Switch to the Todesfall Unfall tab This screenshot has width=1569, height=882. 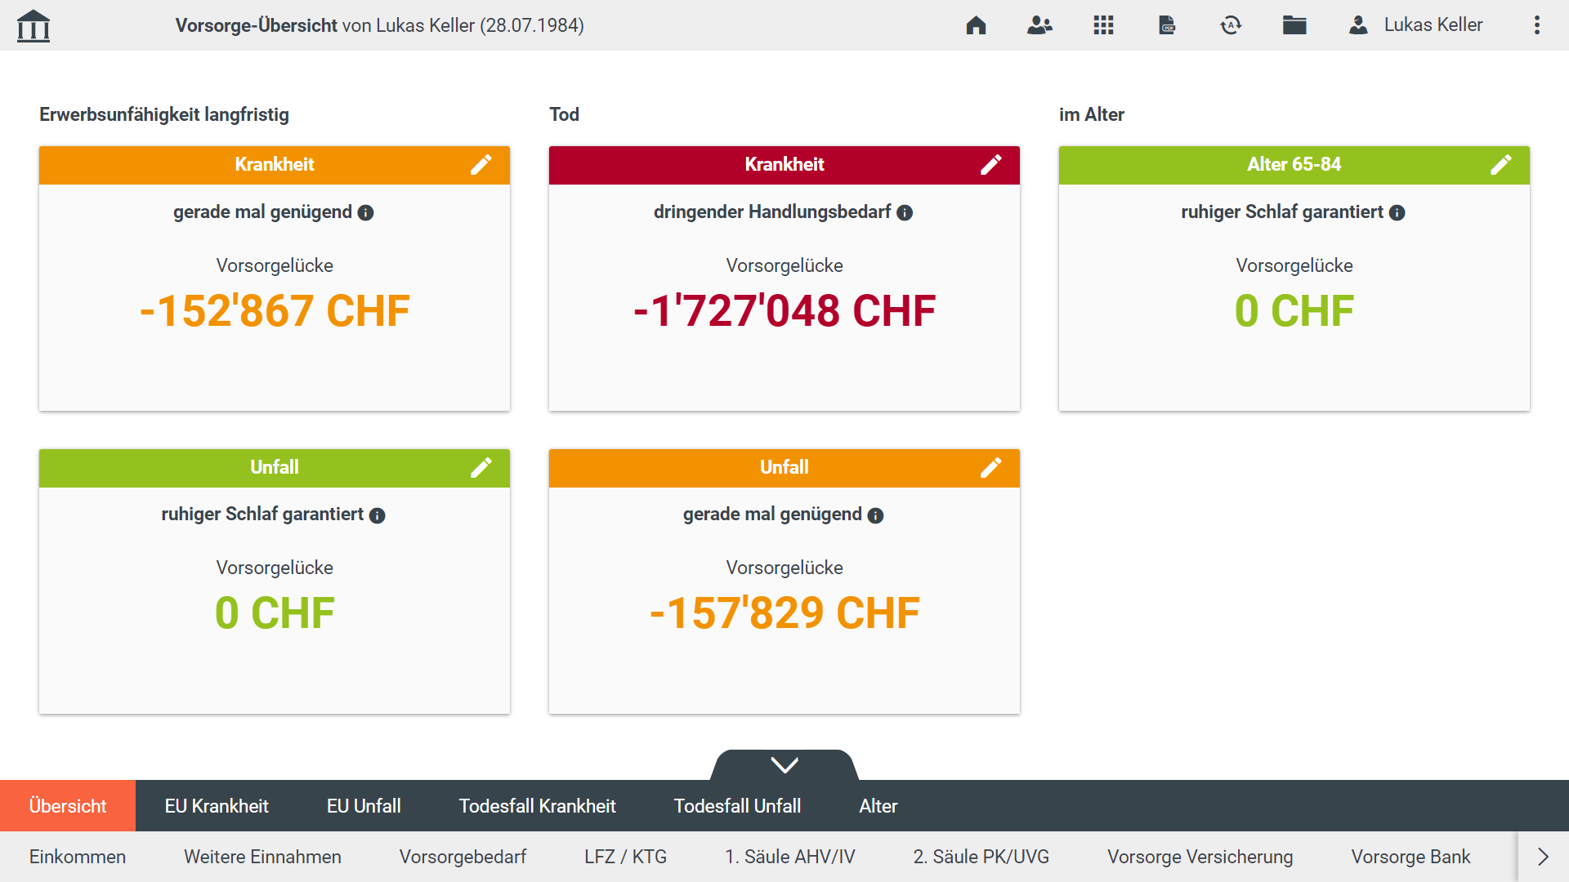coord(737,806)
